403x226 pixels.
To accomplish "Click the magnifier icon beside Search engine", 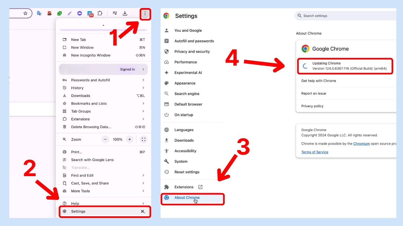I will tap(167, 94).
